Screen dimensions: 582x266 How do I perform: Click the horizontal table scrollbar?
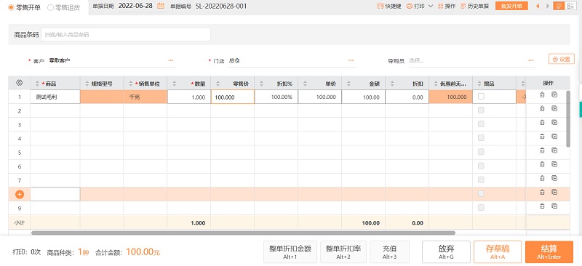point(243,233)
